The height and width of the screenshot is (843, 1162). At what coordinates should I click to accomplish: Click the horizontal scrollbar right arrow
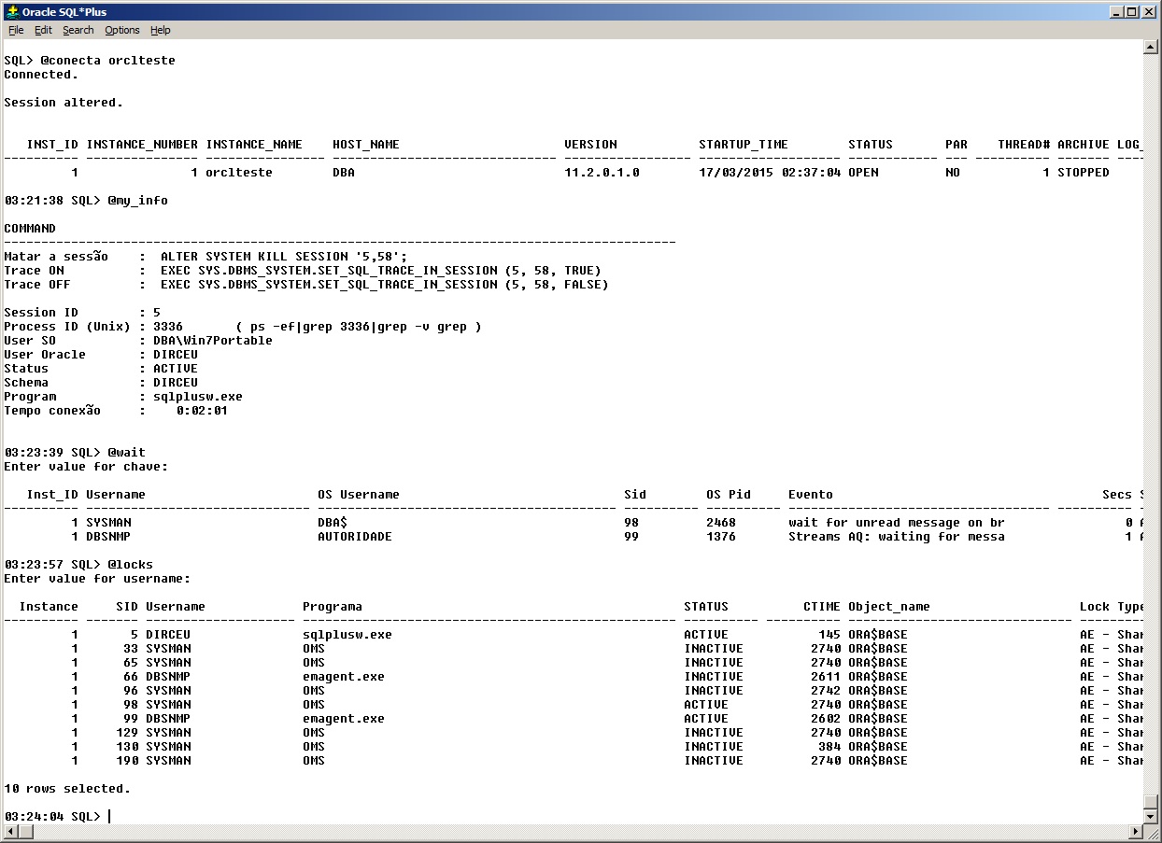(1136, 832)
